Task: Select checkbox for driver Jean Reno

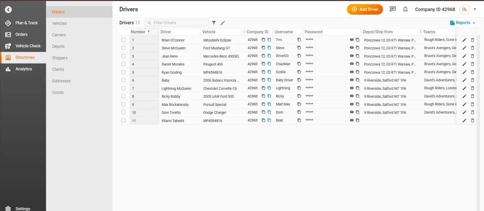Action: (123, 56)
